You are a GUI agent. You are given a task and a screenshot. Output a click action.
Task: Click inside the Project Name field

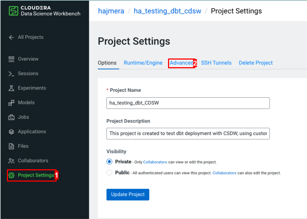[x=188, y=103]
